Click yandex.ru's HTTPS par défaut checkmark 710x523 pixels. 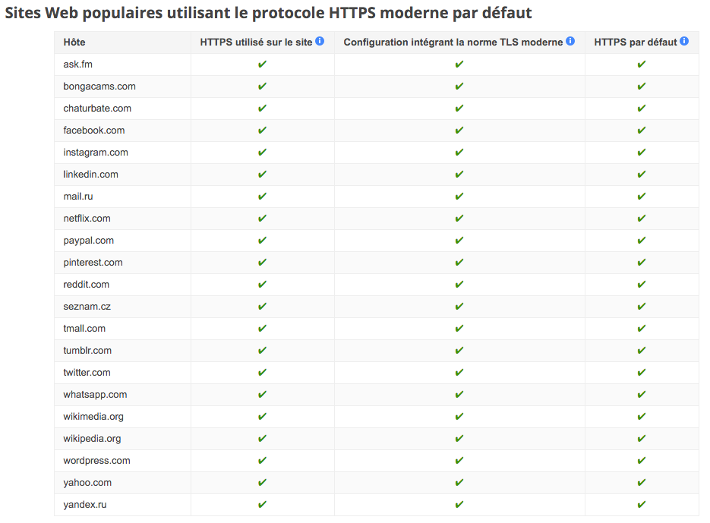(x=642, y=505)
